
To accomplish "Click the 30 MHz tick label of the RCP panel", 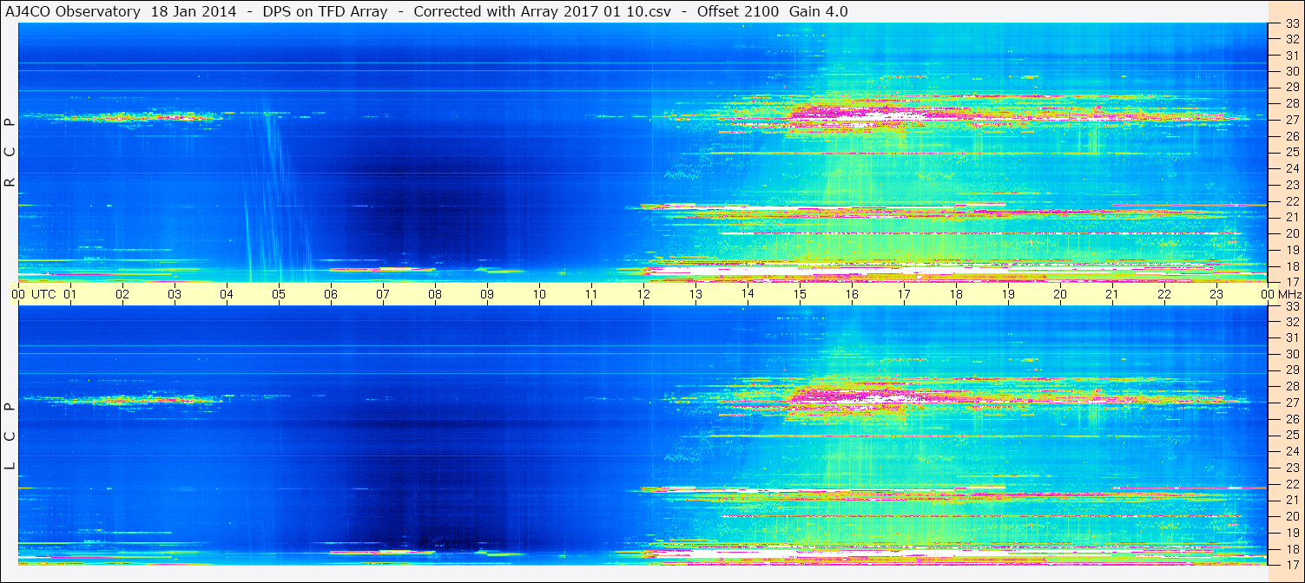I will click(x=1292, y=71).
